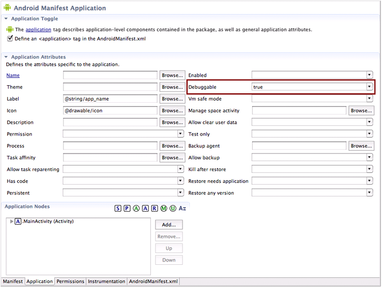Click Browse next to Task affinity field

pos(172,158)
